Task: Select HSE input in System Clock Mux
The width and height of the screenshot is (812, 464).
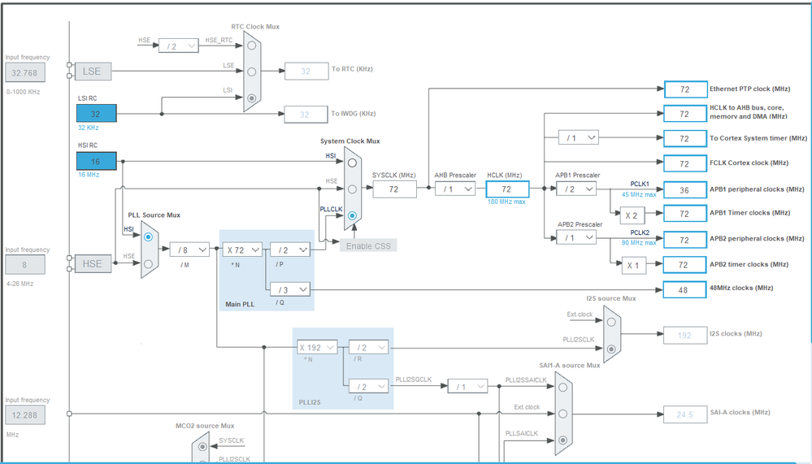Action: tap(352, 189)
